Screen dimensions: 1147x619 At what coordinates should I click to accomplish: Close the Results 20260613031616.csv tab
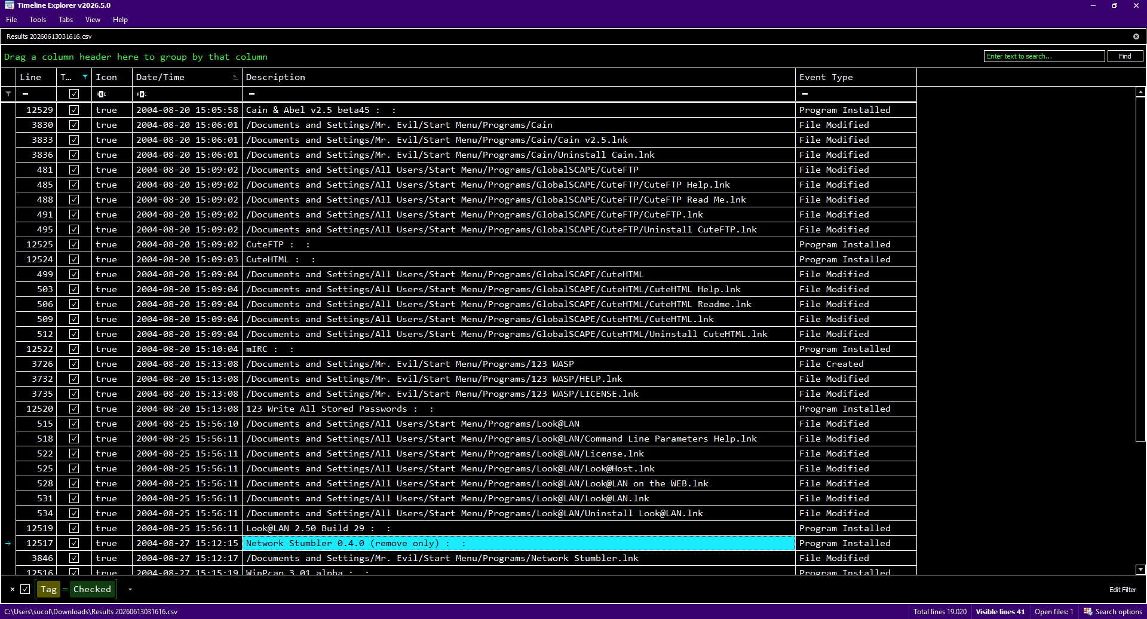(x=1136, y=36)
